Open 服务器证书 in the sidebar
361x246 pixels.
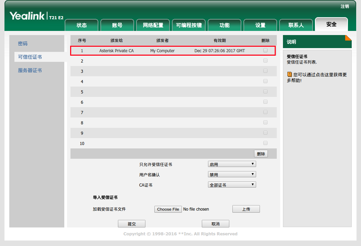tap(30, 70)
